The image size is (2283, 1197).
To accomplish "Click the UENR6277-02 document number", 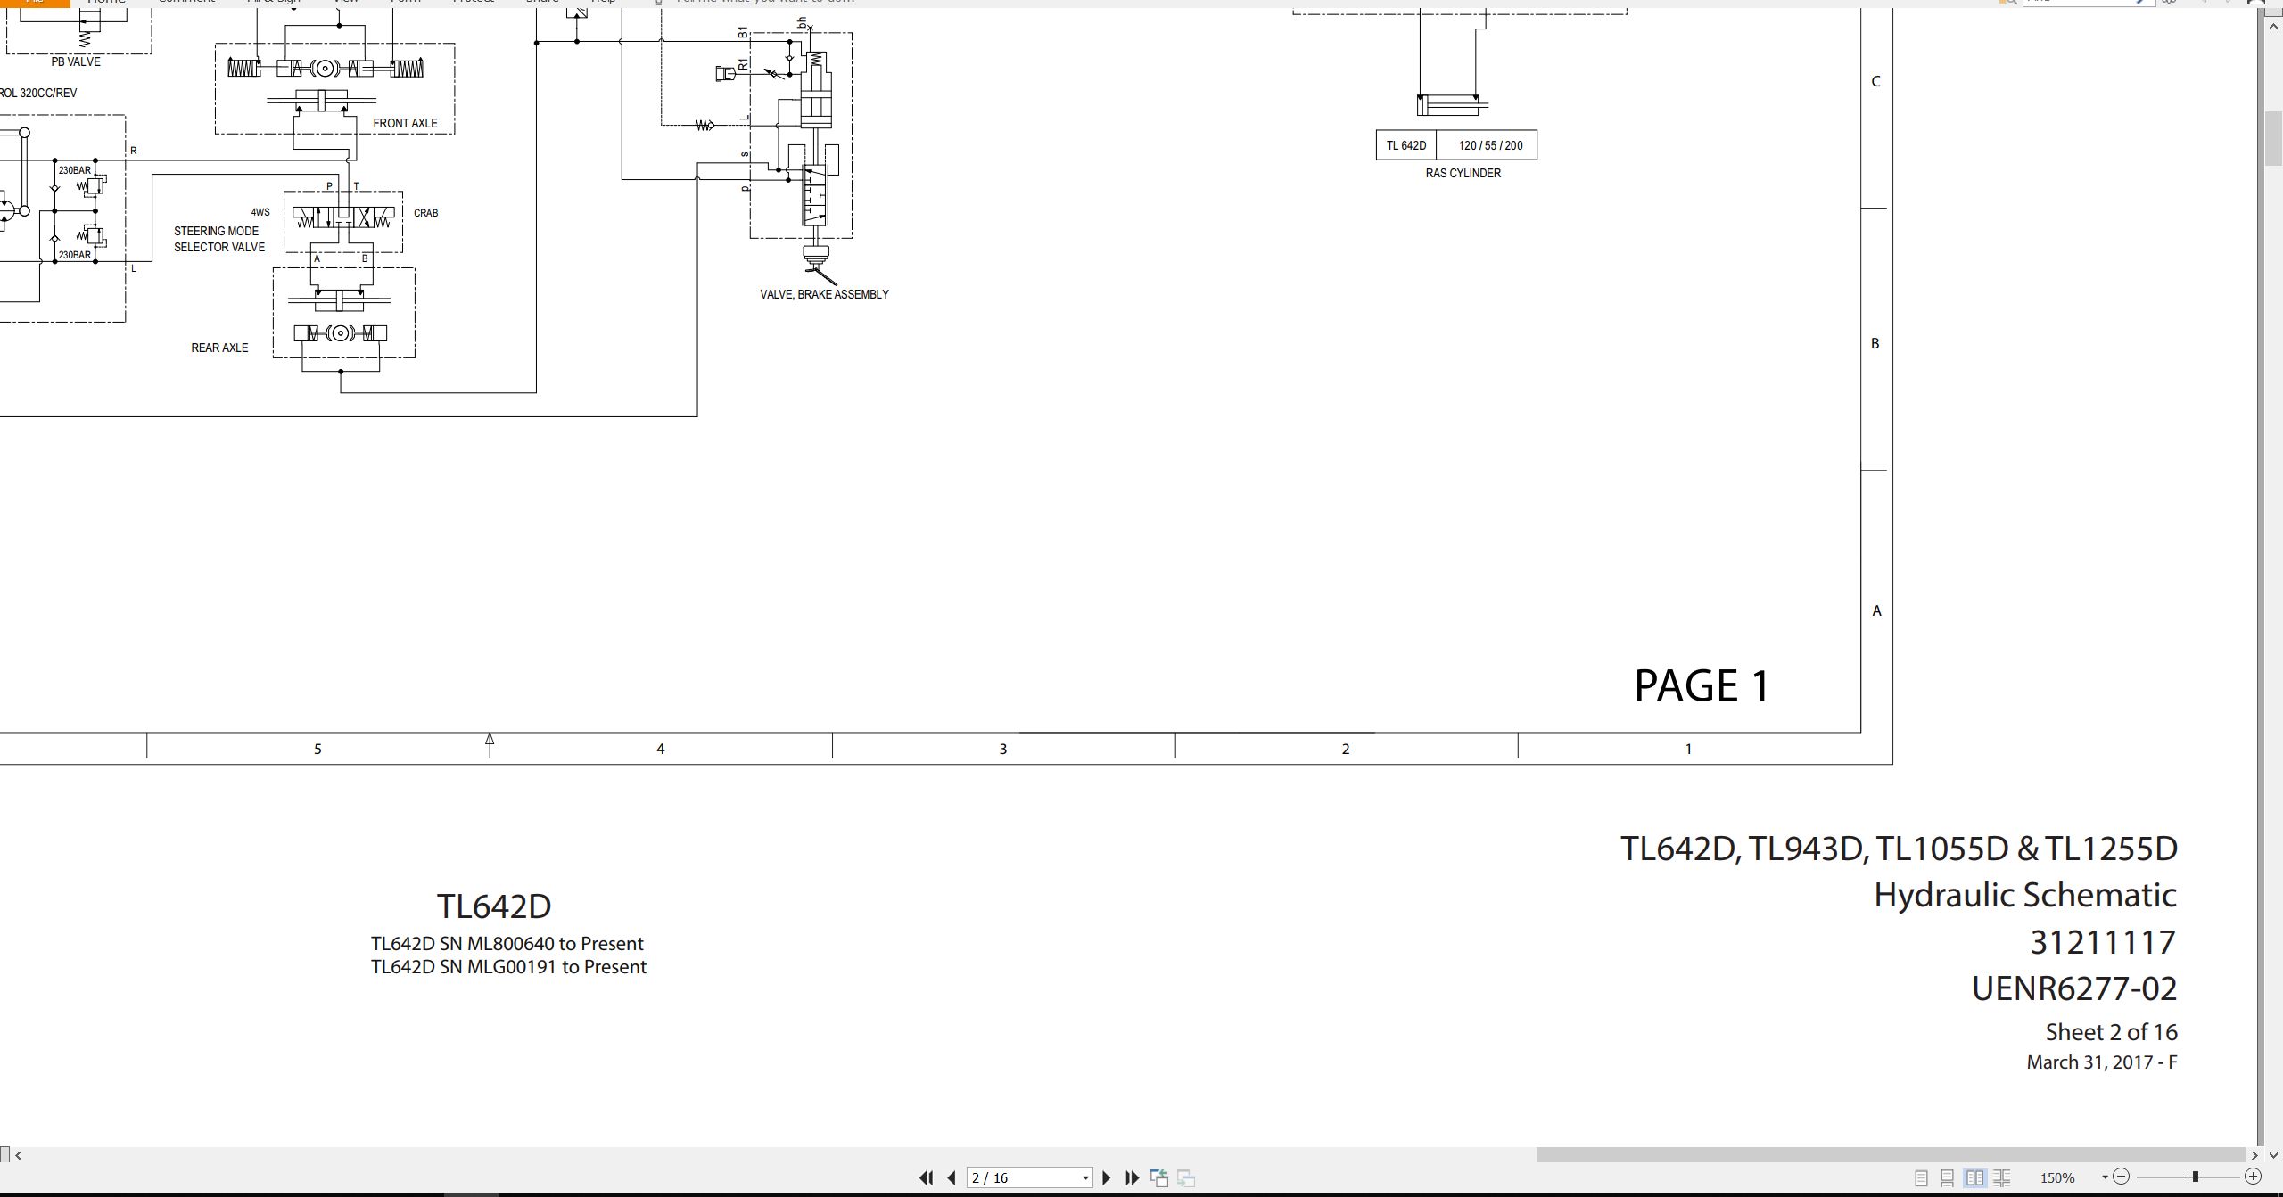I will pyautogui.click(x=2074, y=988).
